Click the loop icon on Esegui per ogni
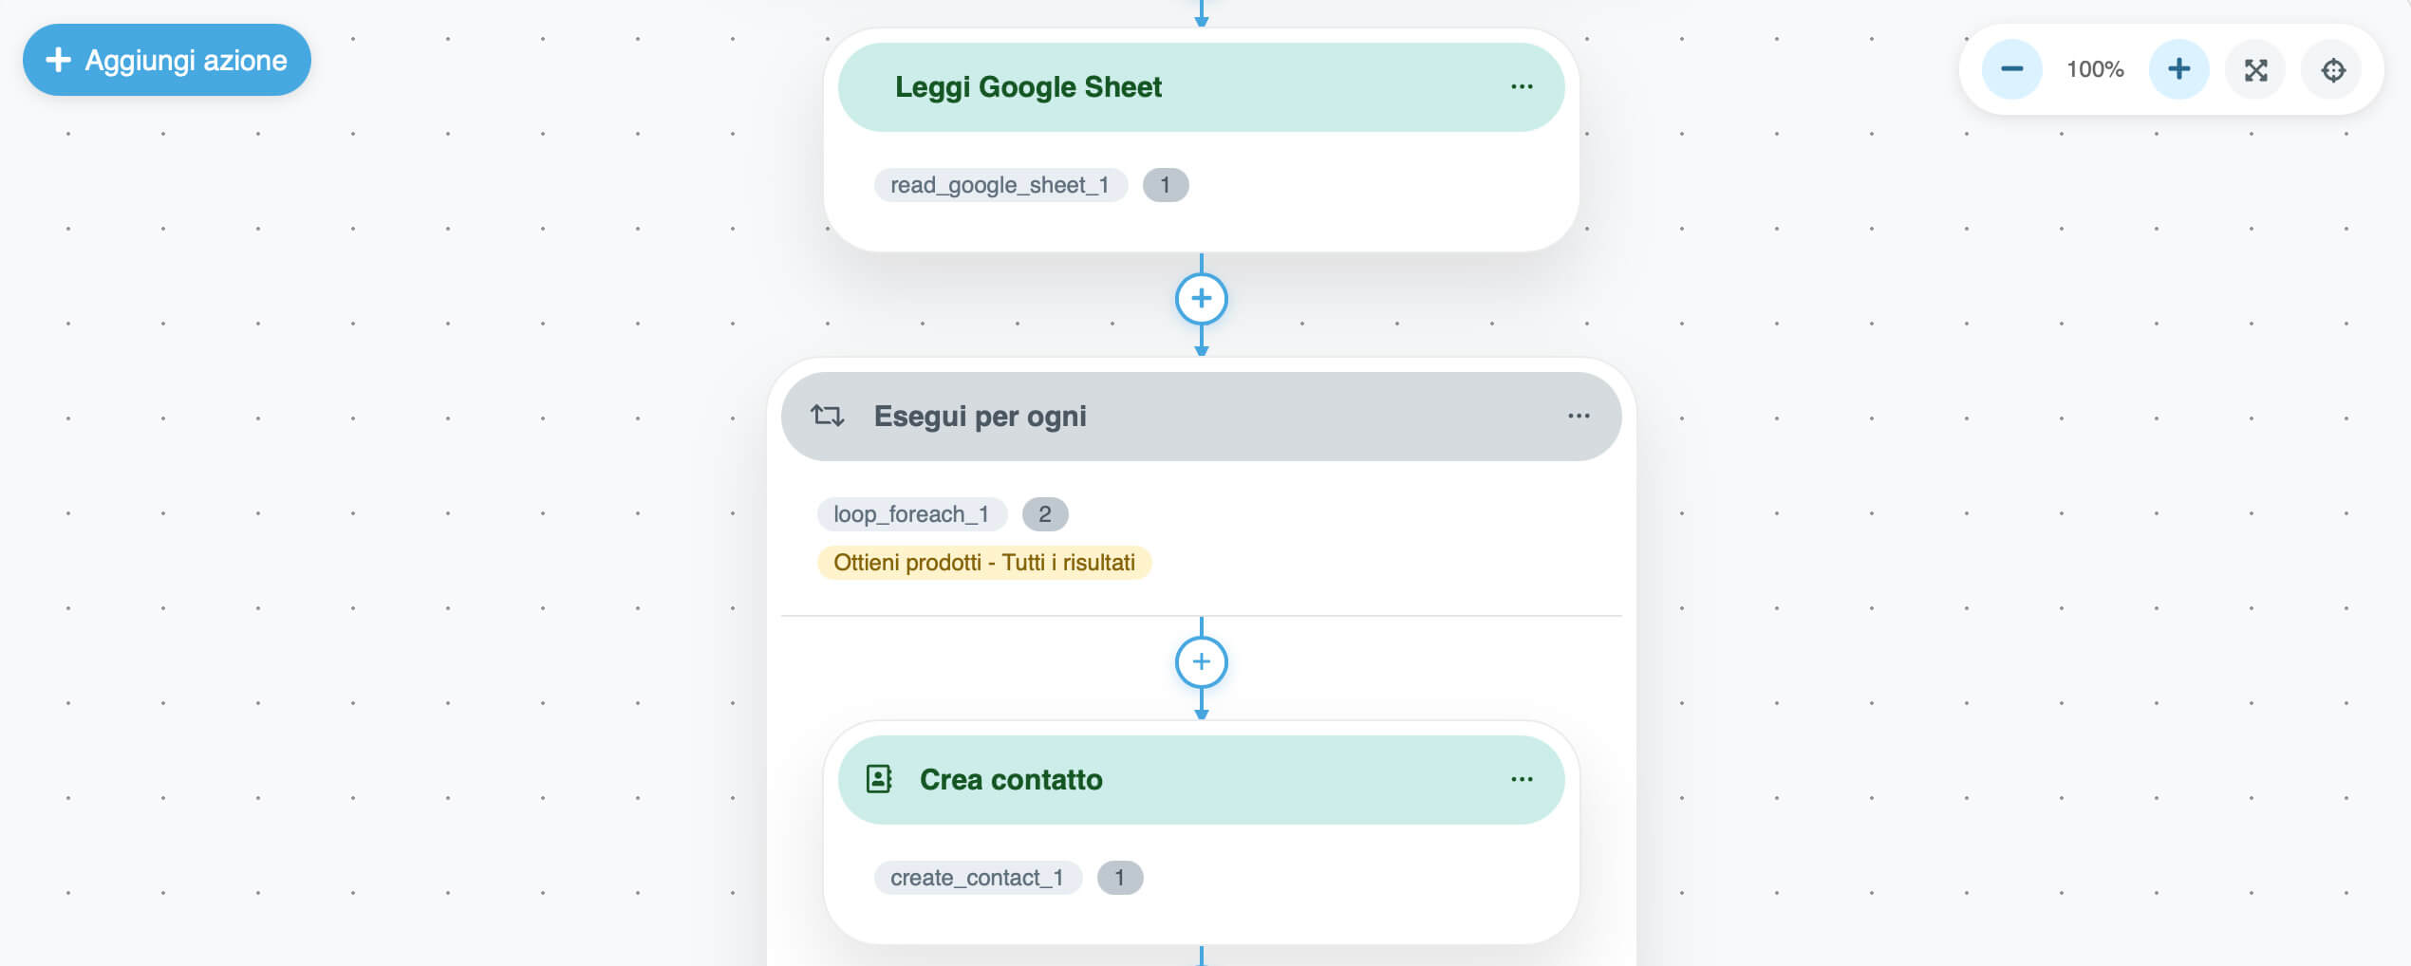 click(827, 416)
